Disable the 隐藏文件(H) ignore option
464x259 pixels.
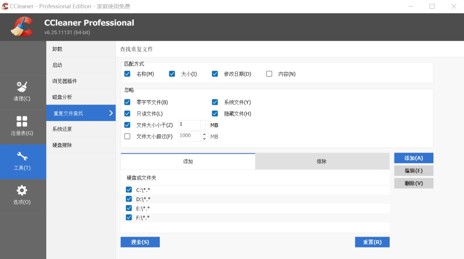(215, 113)
